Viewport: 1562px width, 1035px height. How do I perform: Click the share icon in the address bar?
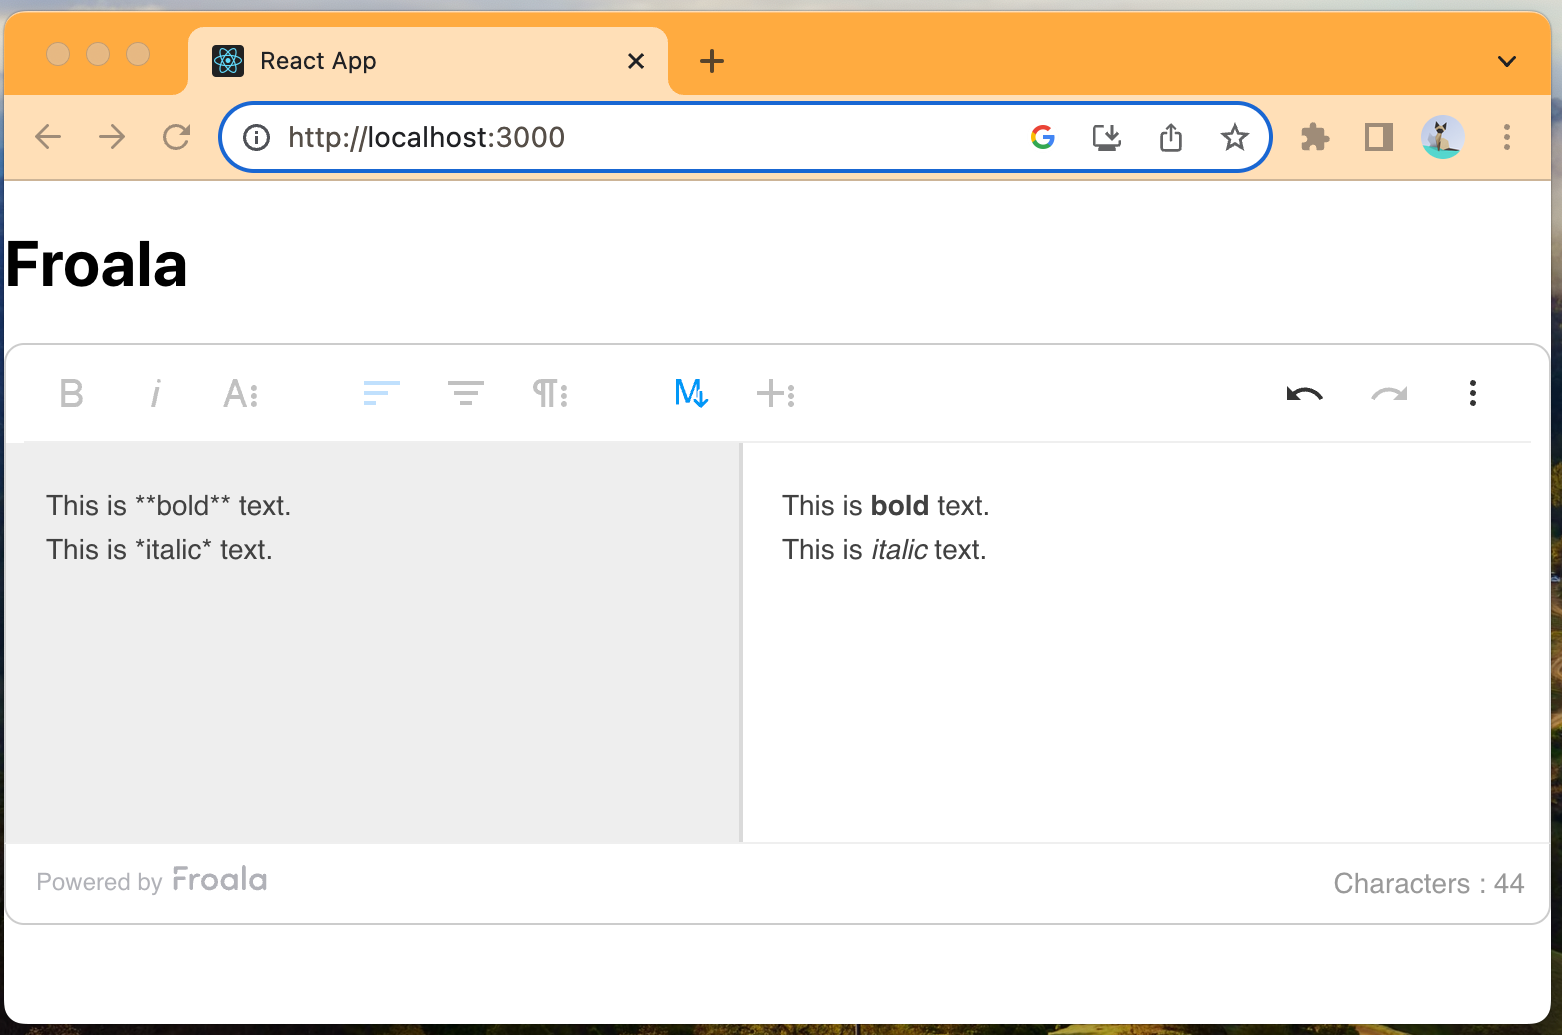point(1170,137)
